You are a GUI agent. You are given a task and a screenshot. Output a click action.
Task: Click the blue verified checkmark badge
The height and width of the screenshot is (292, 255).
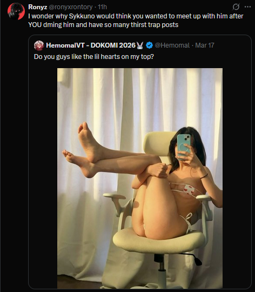pos(149,45)
